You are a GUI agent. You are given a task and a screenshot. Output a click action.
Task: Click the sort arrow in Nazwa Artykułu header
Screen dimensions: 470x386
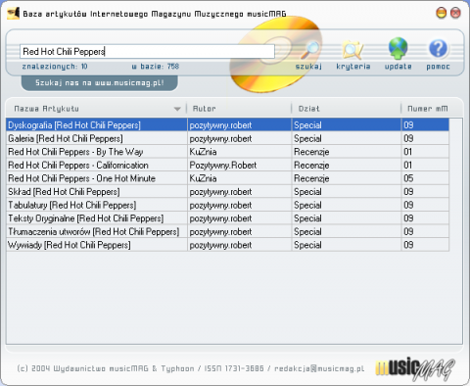[177, 109]
